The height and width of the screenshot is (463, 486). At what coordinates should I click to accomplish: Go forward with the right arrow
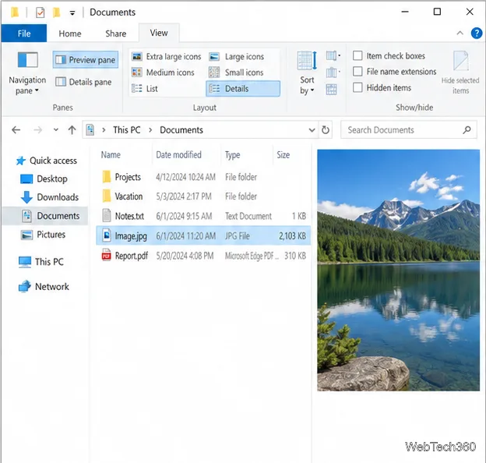point(38,129)
